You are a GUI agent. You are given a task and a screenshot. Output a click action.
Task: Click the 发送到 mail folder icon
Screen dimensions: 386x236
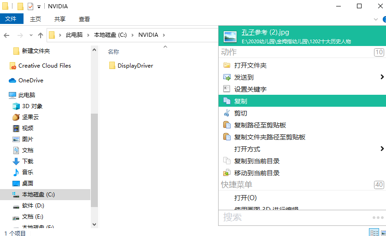[226, 77]
